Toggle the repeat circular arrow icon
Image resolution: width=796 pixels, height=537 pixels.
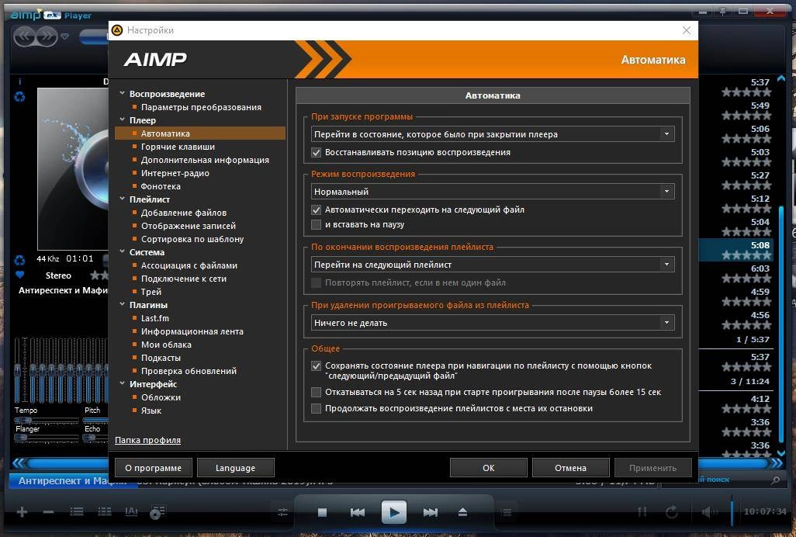point(671,511)
